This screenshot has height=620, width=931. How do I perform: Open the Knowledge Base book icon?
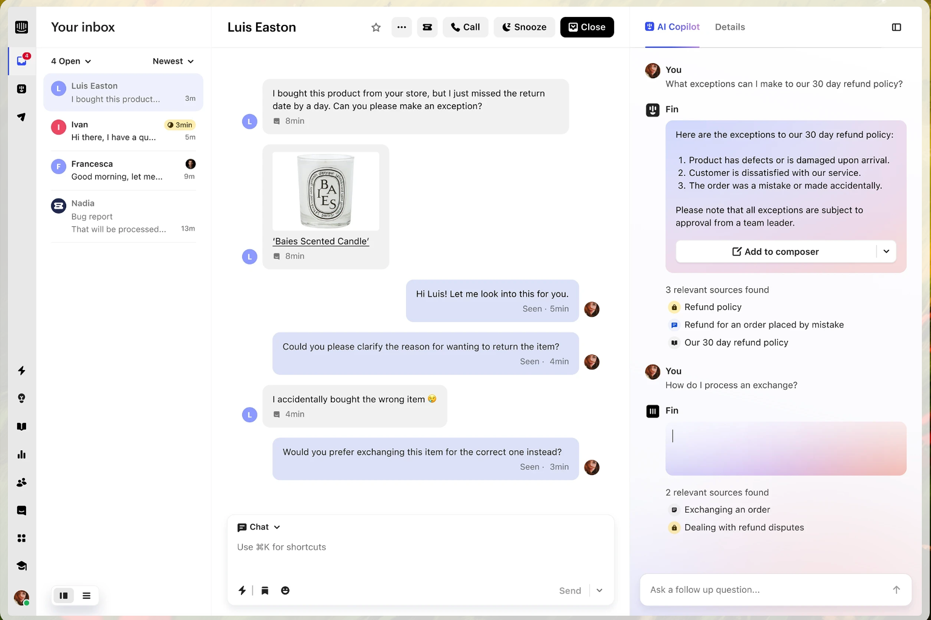click(x=22, y=426)
